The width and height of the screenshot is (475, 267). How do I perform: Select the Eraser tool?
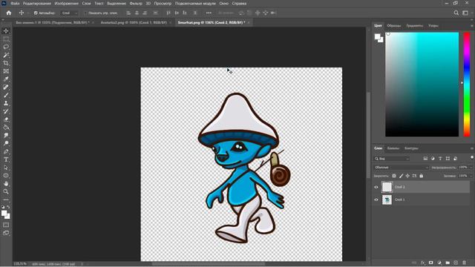click(6, 119)
